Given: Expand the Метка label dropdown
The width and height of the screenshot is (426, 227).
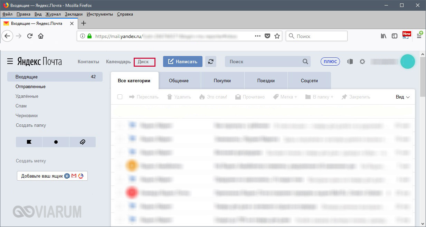Looking at the screenshot, I should (285, 97).
